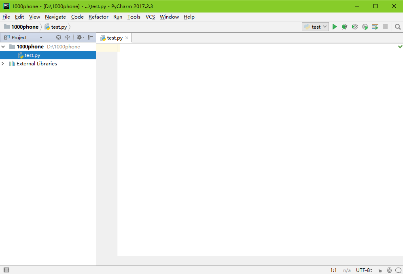Click the Profile run icon
This screenshot has height=274, width=403.
365,27
